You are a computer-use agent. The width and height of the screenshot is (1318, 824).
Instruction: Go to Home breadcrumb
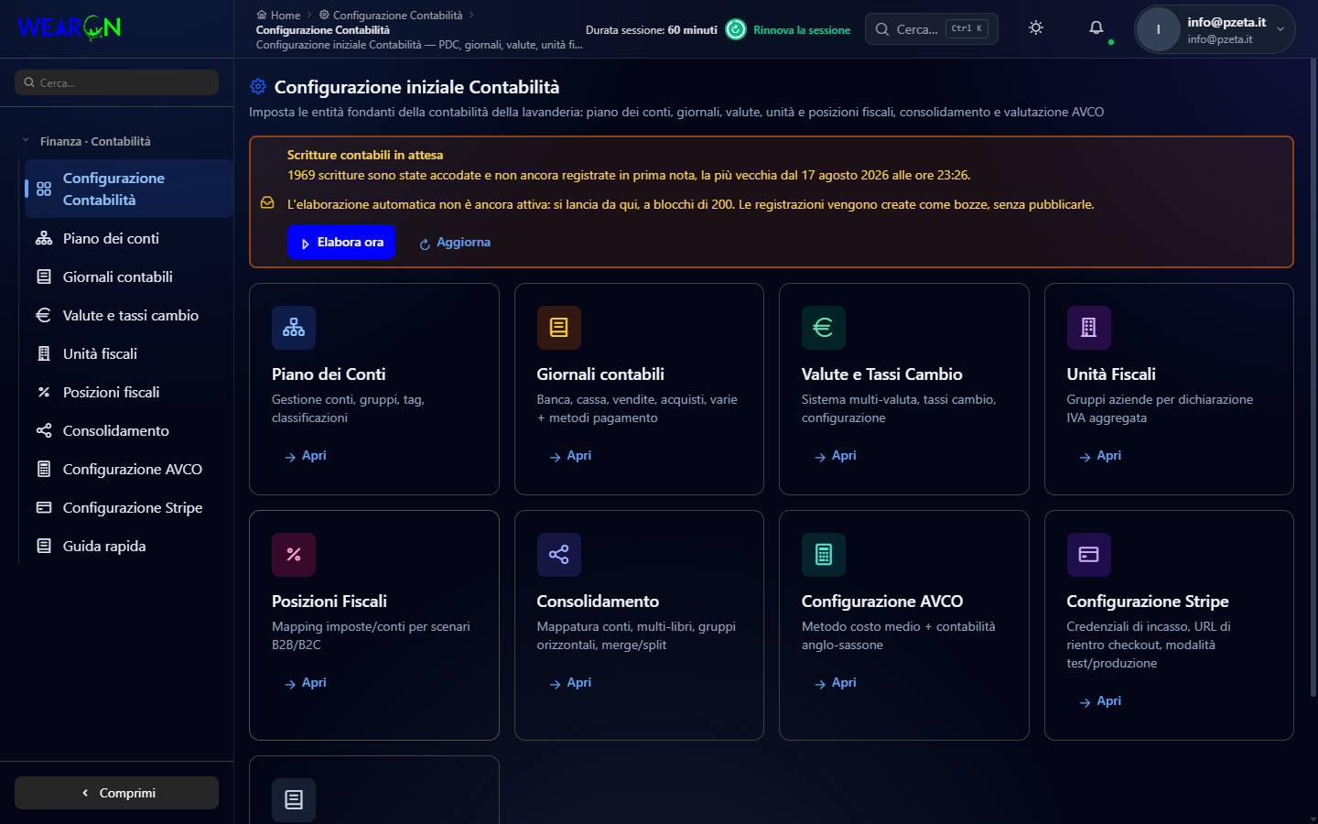[278, 15]
